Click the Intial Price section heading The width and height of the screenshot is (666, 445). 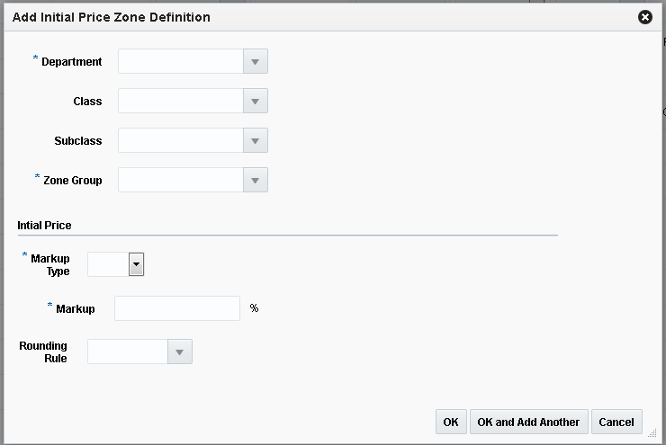click(x=44, y=225)
